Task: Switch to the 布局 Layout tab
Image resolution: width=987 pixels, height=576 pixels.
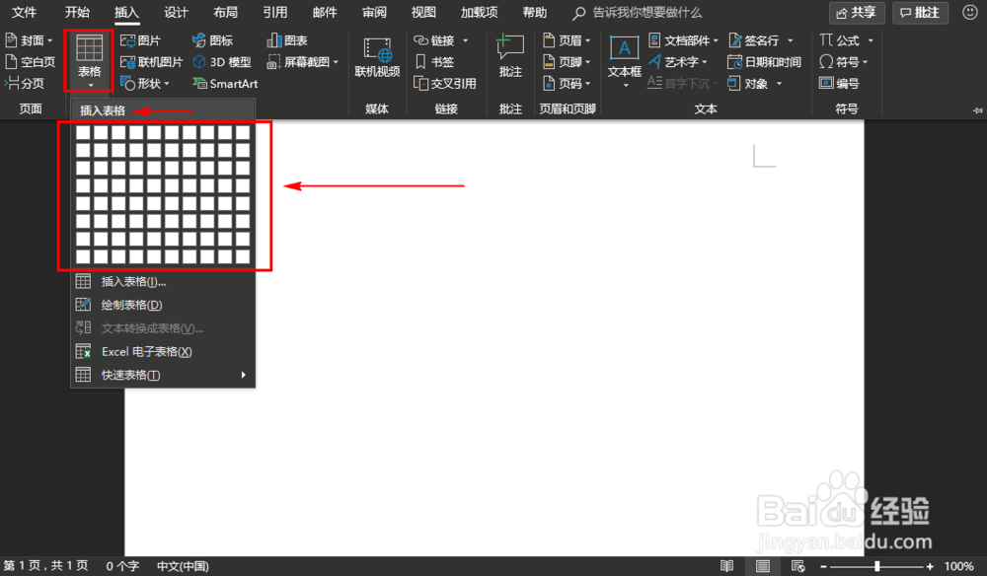Action: pos(225,12)
